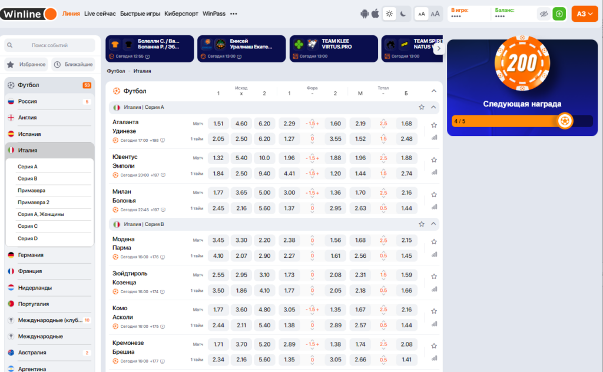Click Милан match win odds 1.77
This screenshot has width=603, height=372.
[218, 192]
